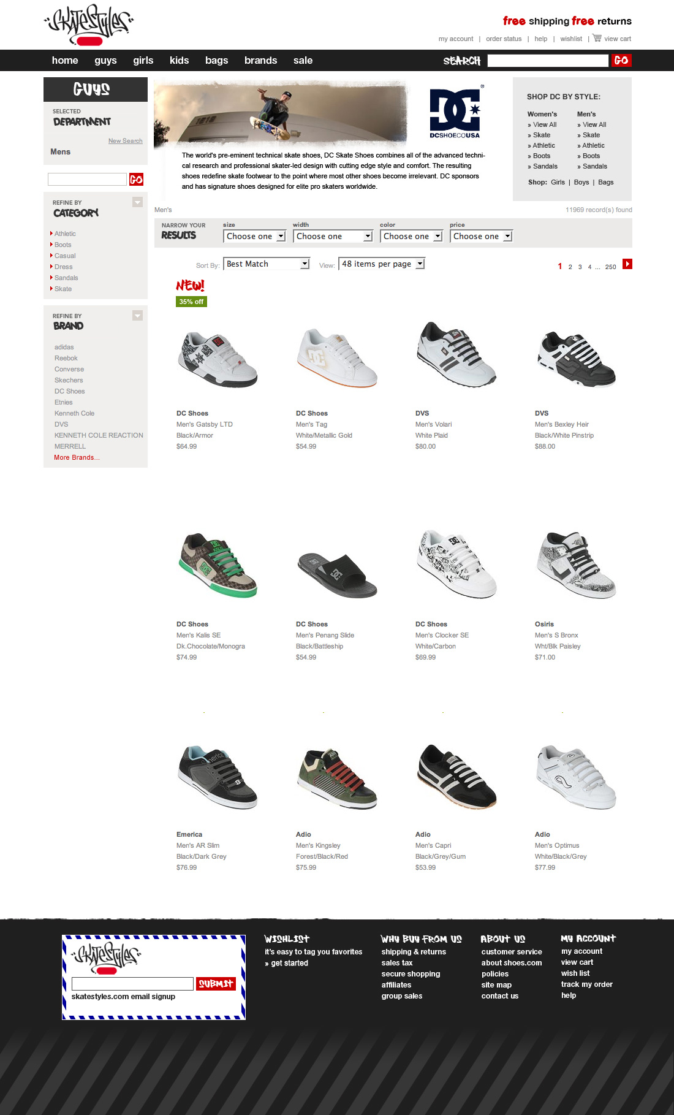Collapse the Refine by Category panel
The height and width of the screenshot is (1115, 674).
point(138,202)
